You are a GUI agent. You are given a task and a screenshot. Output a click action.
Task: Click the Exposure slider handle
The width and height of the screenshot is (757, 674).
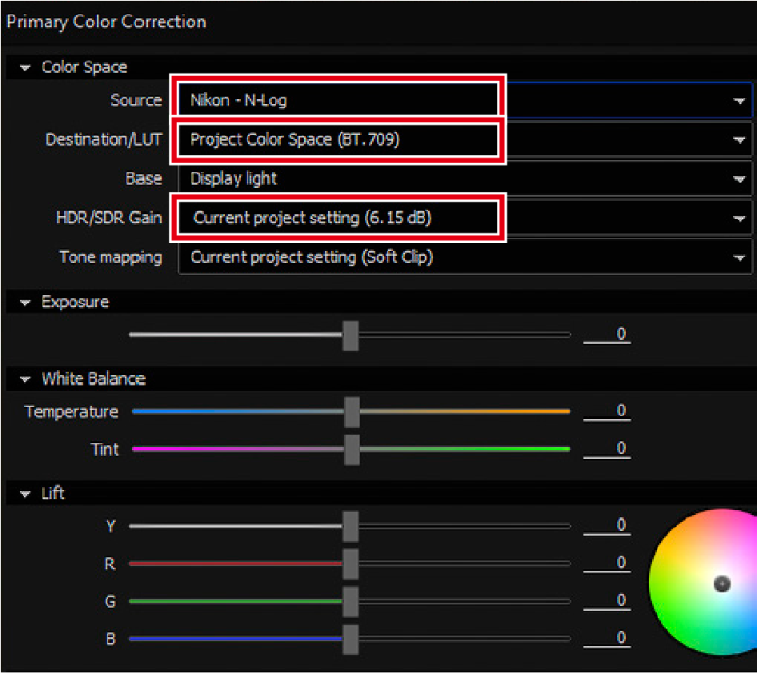[x=350, y=335]
